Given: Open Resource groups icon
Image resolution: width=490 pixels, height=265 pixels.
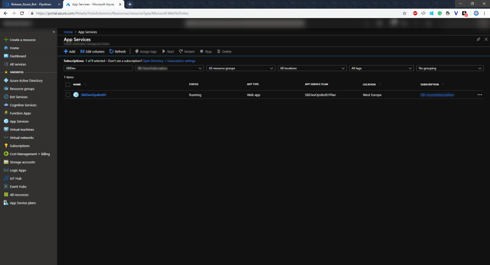Looking at the screenshot, I should point(6,88).
